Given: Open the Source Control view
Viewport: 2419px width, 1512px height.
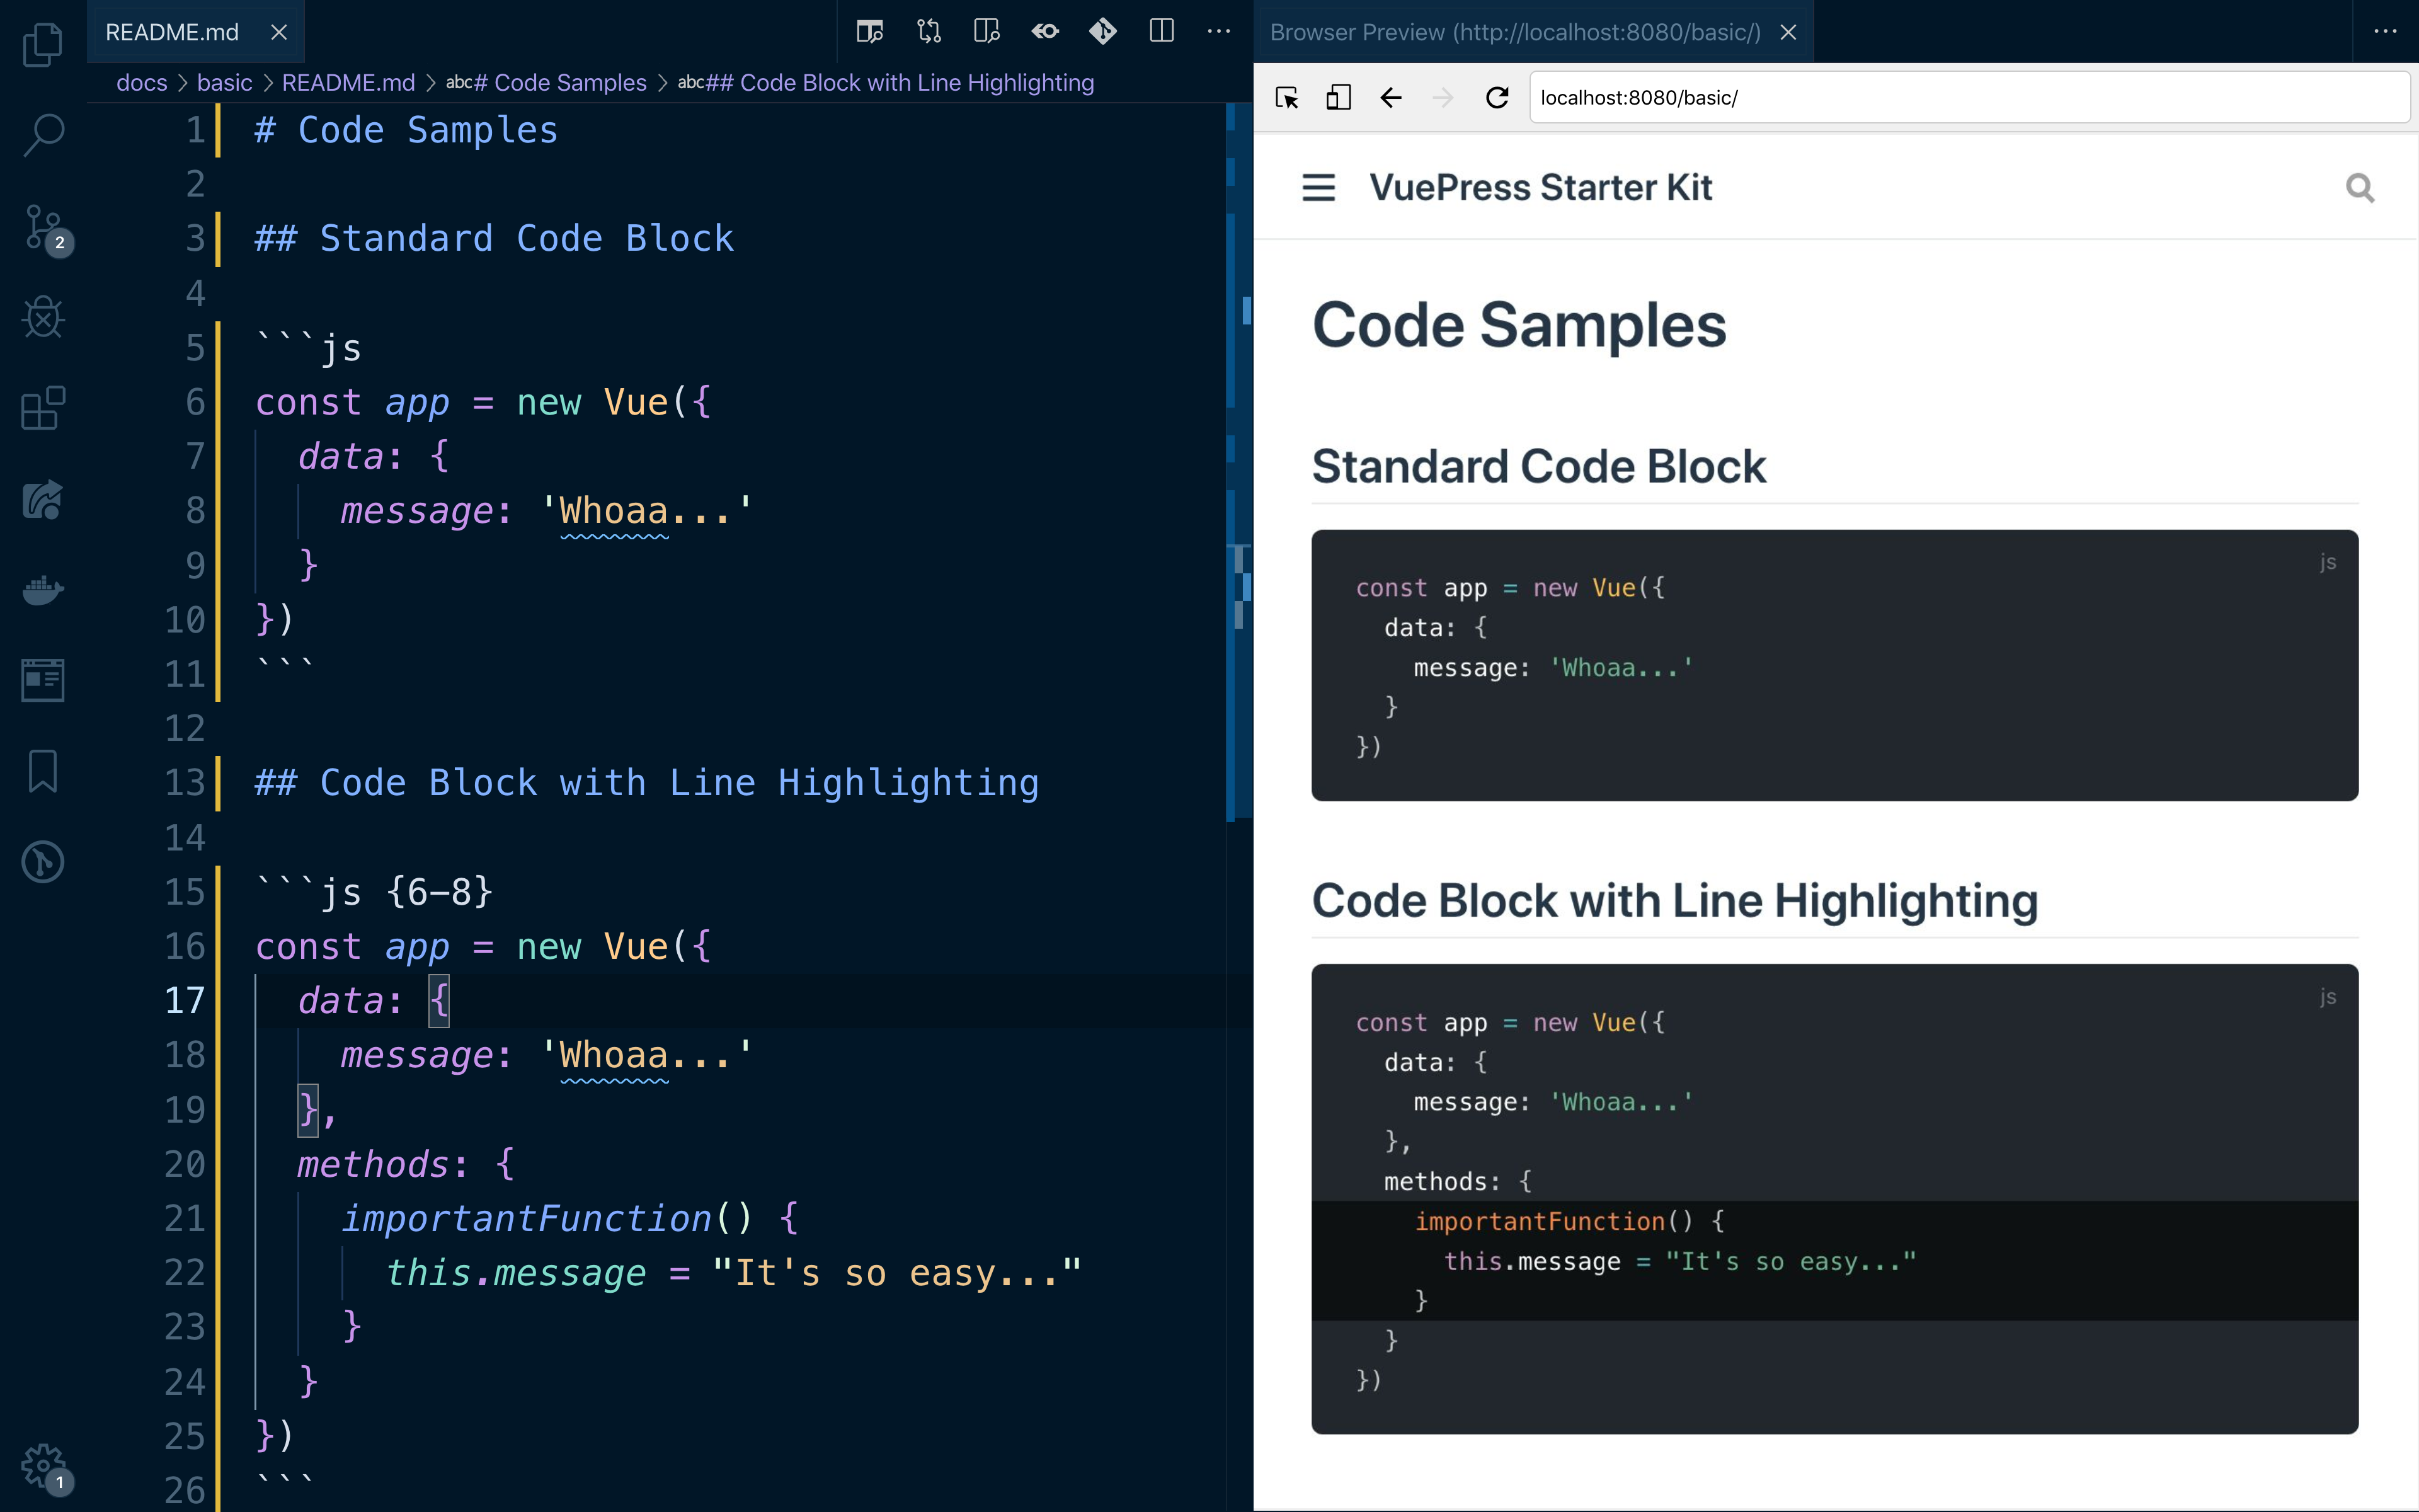Looking at the screenshot, I should 42,227.
